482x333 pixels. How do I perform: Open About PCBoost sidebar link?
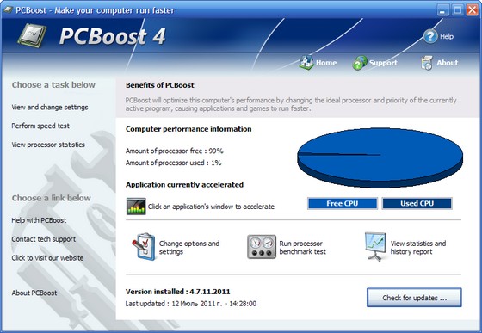coord(34,293)
